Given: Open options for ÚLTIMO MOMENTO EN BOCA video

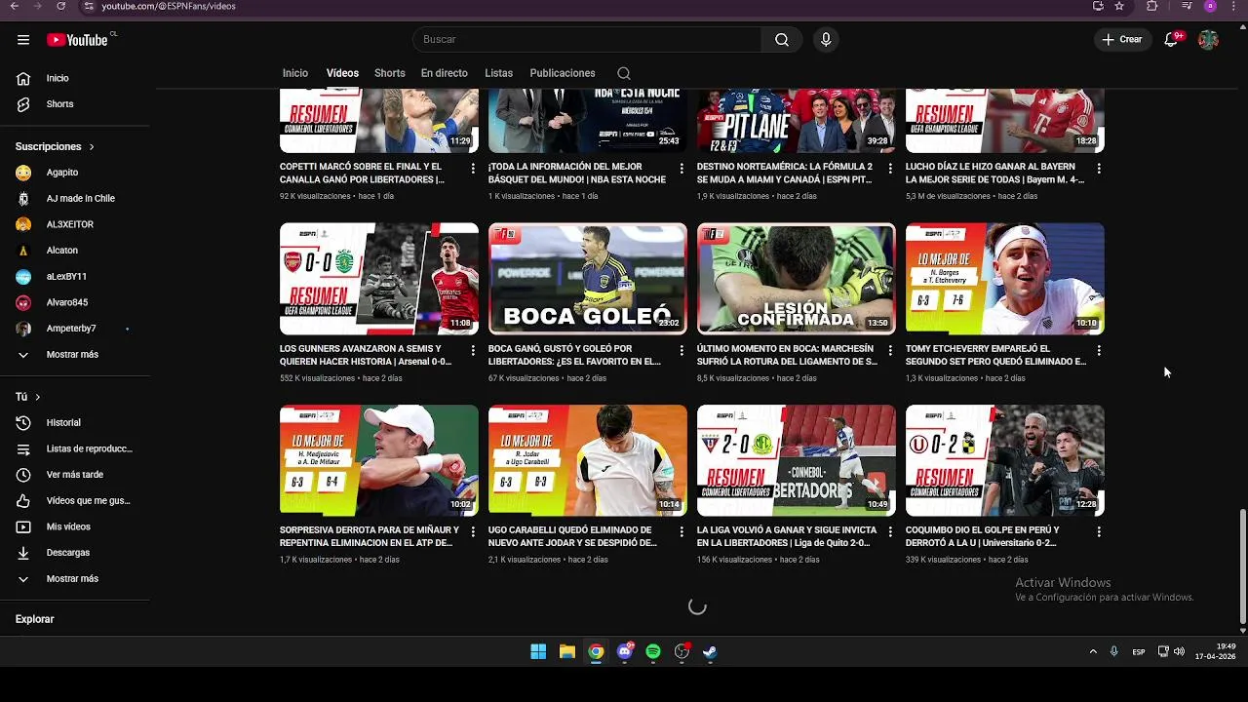Looking at the screenshot, I should 890,350.
